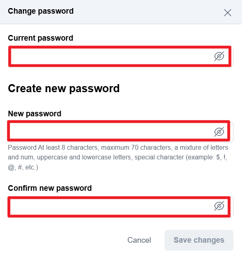Close the Change password dialog
The height and width of the screenshot is (258, 242).
pos(227,12)
